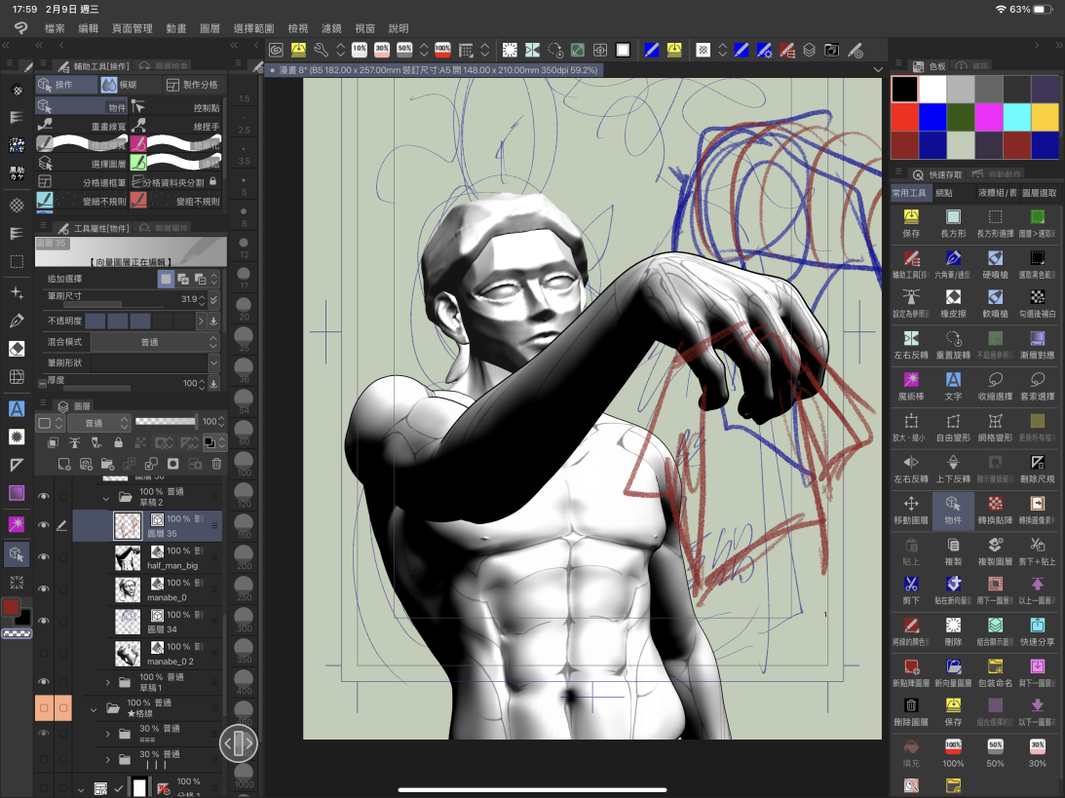The height and width of the screenshot is (798, 1065).
Task: Expand the === folder
Action: click(107, 734)
